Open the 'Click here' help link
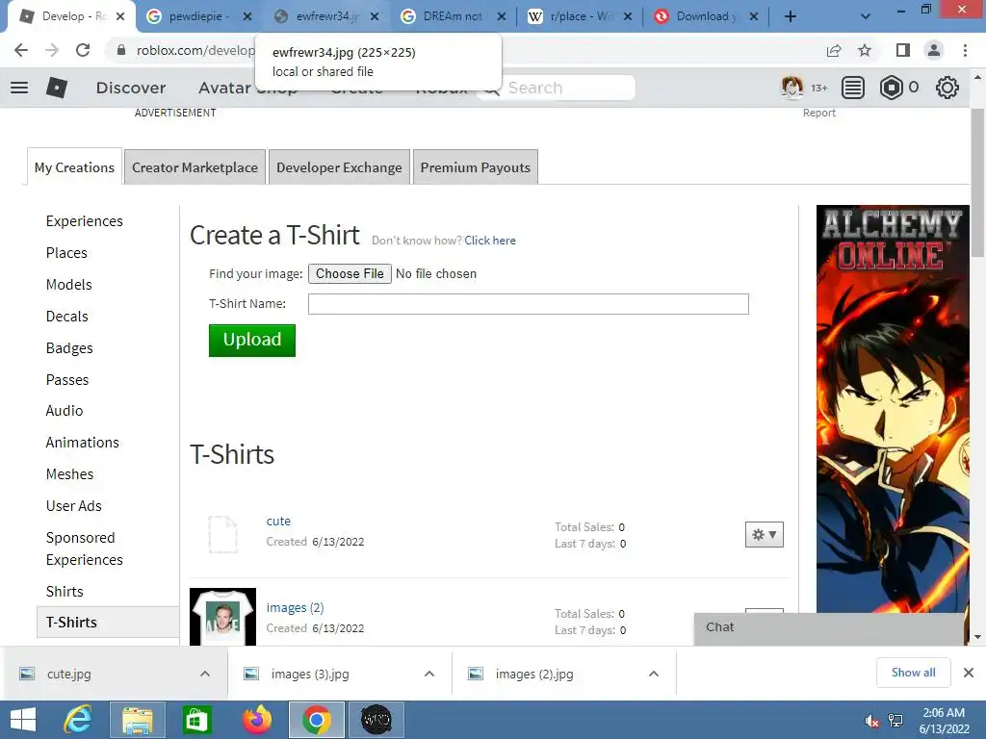Image resolution: width=986 pixels, height=739 pixels. click(x=490, y=240)
